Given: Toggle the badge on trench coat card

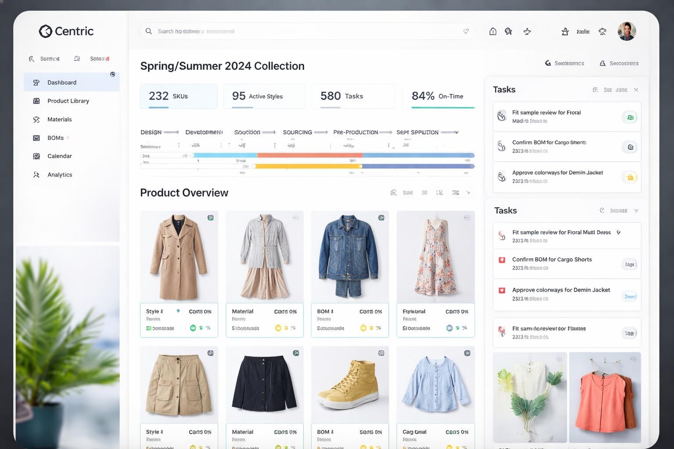Looking at the screenshot, I should tap(211, 217).
